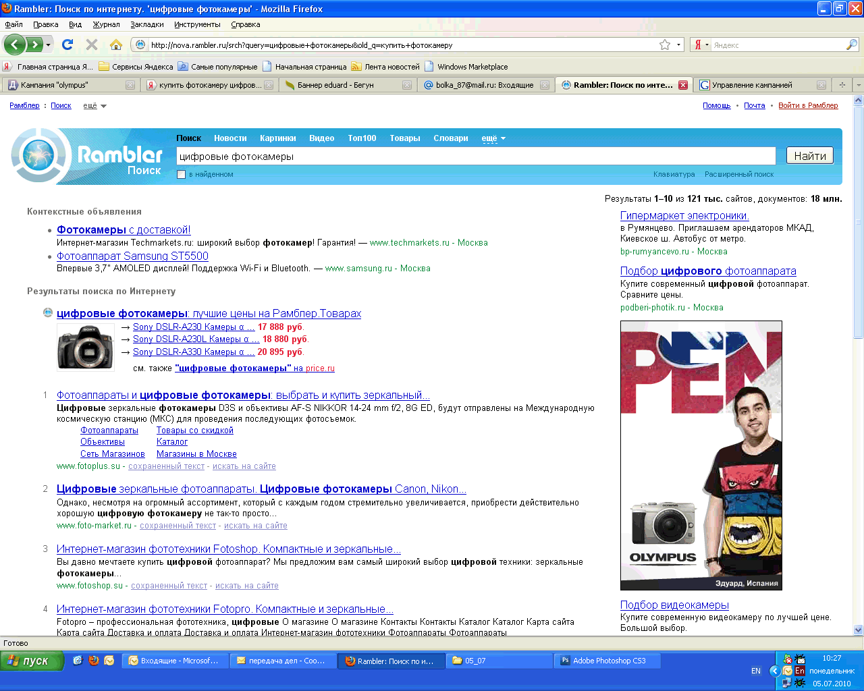Enable the 'в найденном' checkbox

tap(181, 175)
